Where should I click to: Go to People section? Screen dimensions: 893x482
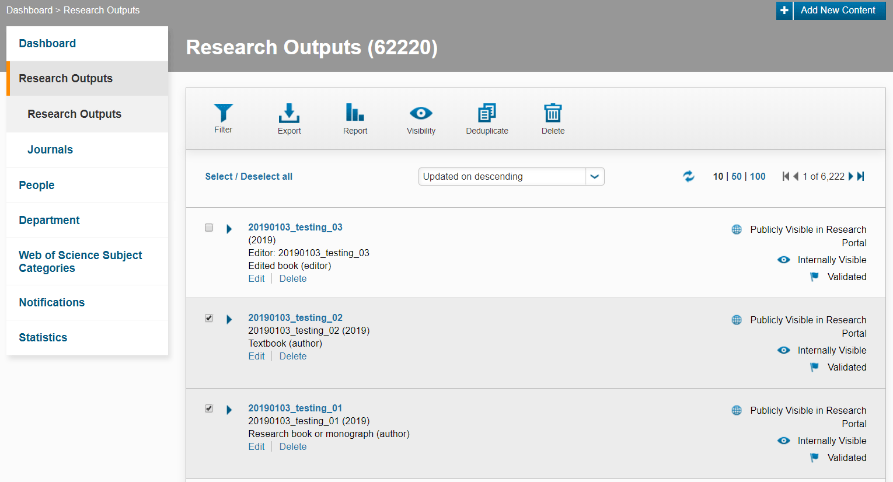[87, 185]
